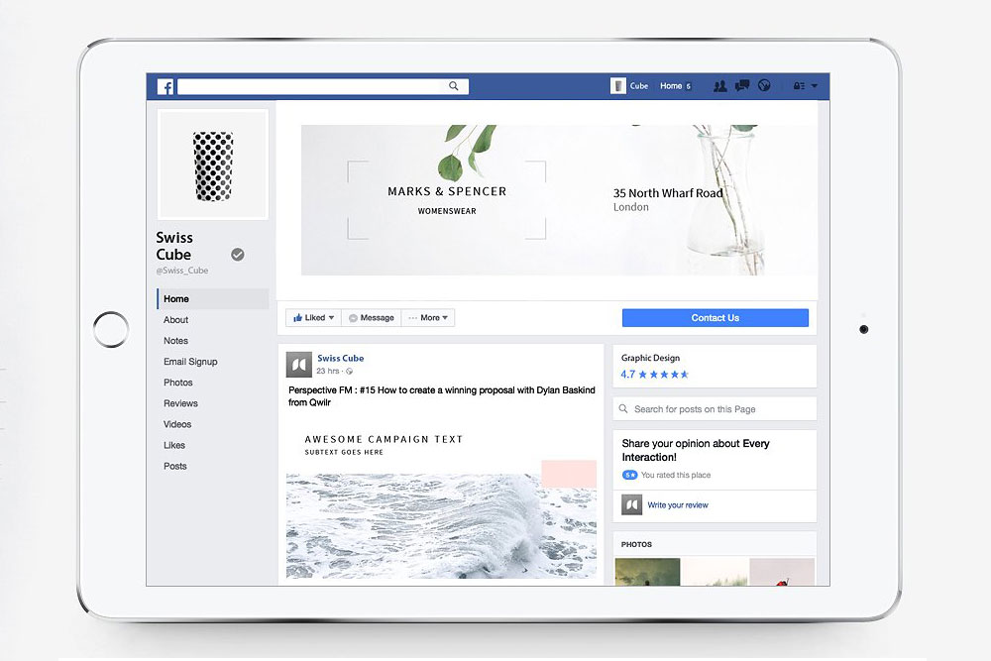The width and height of the screenshot is (991, 661).
Task: Click 'Share your opinion about Every Interaction!' text
Action: point(696,450)
